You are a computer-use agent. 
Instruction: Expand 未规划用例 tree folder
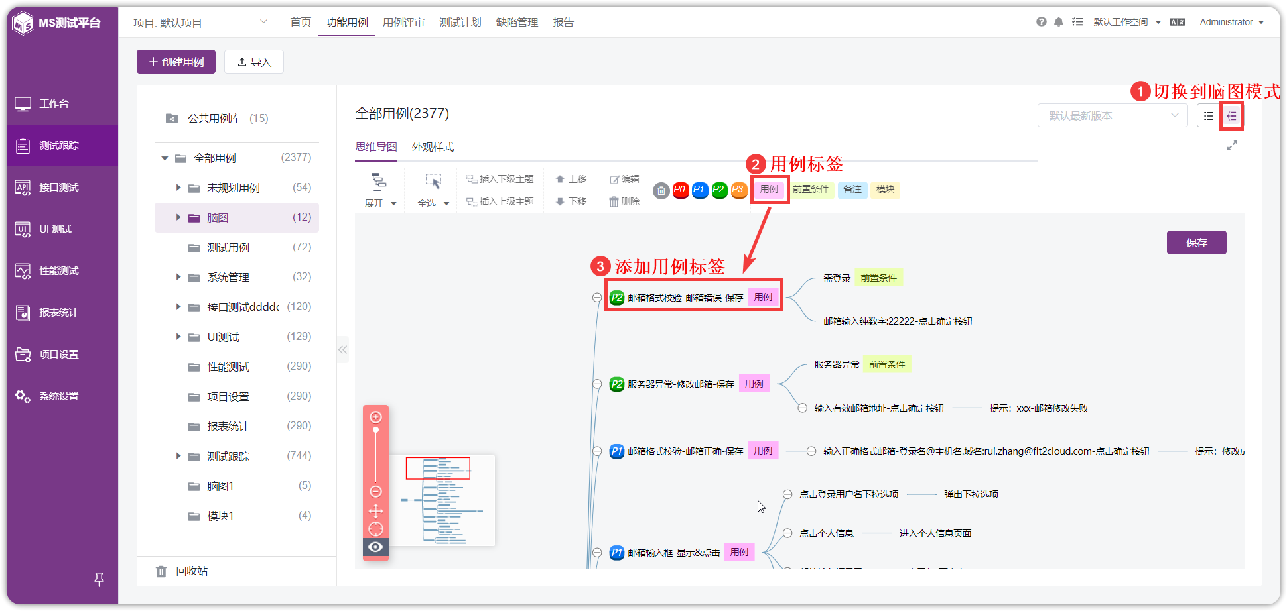pos(178,188)
